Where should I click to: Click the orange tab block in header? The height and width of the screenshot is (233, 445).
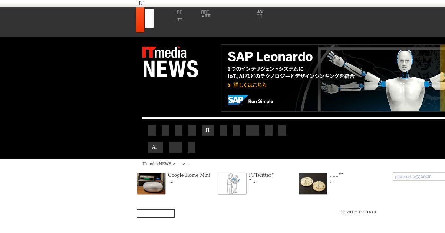(140, 20)
